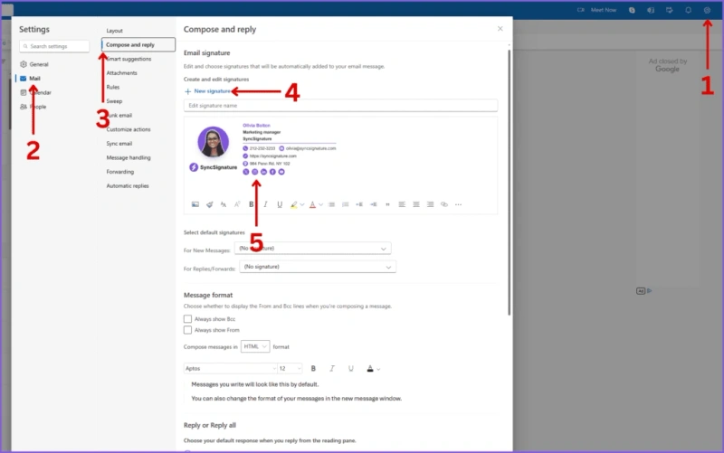Insert hyperlink in signature editor
This screenshot has height=453, width=724.
444,204
